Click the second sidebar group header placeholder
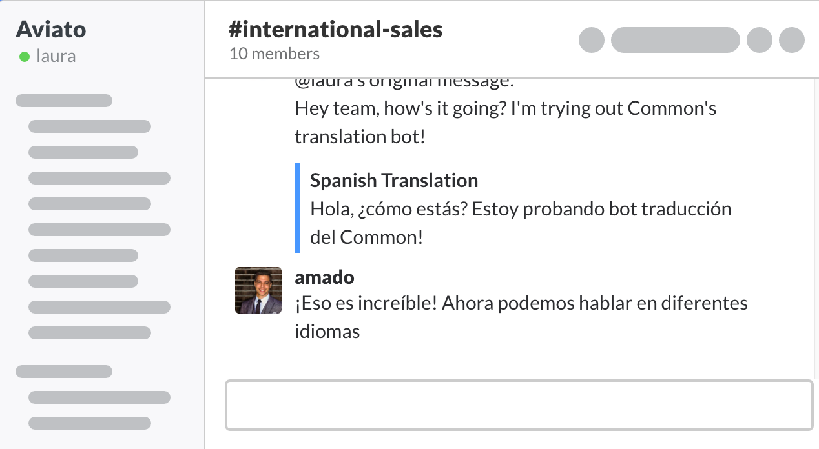Screen dimensions: 819x449 click(63, 372)
